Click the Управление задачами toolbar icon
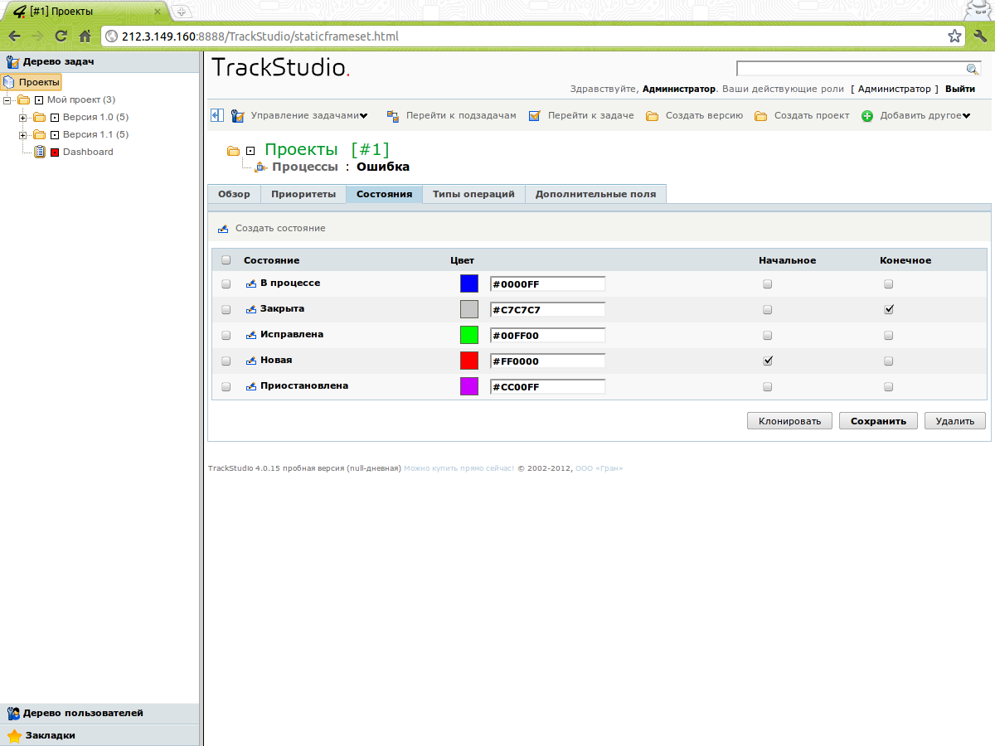The width and height of the screenshot is (995, 746). tap(238, 116)
